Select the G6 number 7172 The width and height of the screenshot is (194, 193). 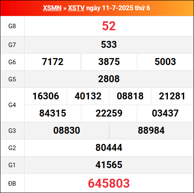point(53,62)
